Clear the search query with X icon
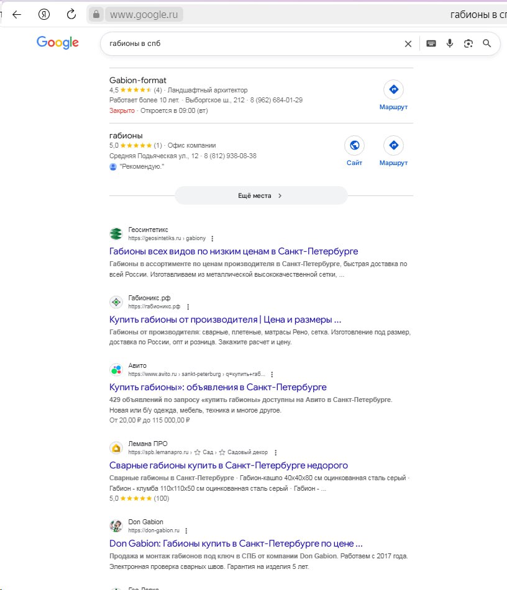The image size is (507, 590). [408, 43]
